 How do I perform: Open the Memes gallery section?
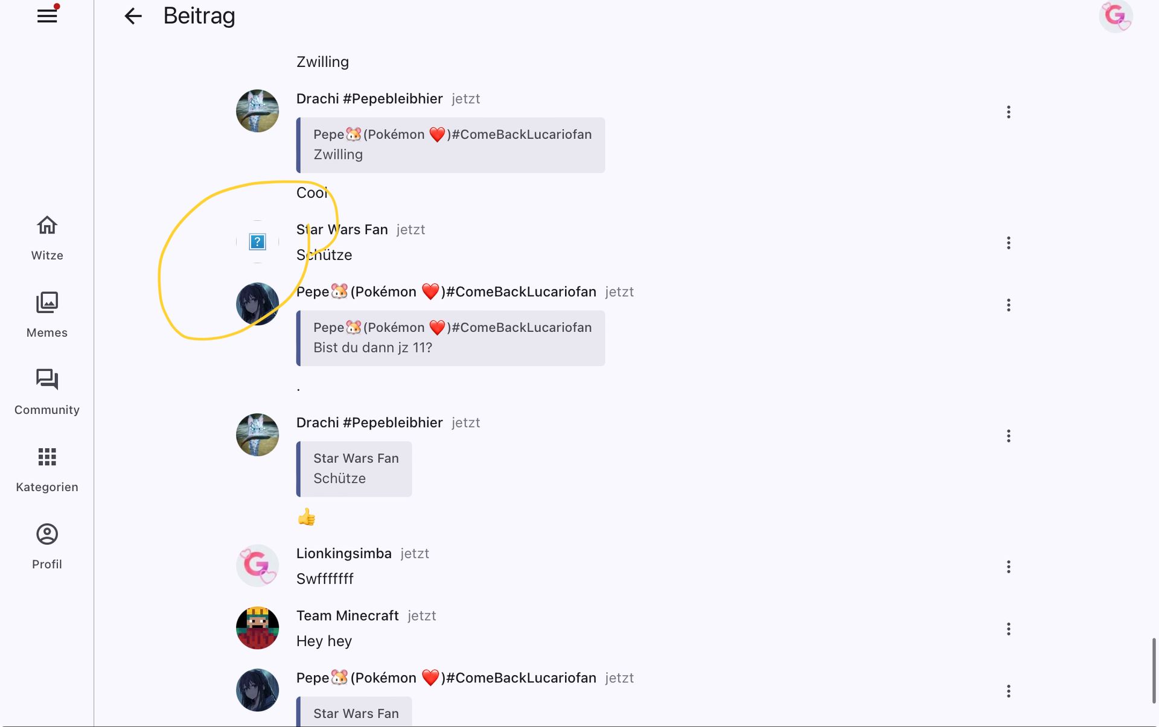(47, 316)
